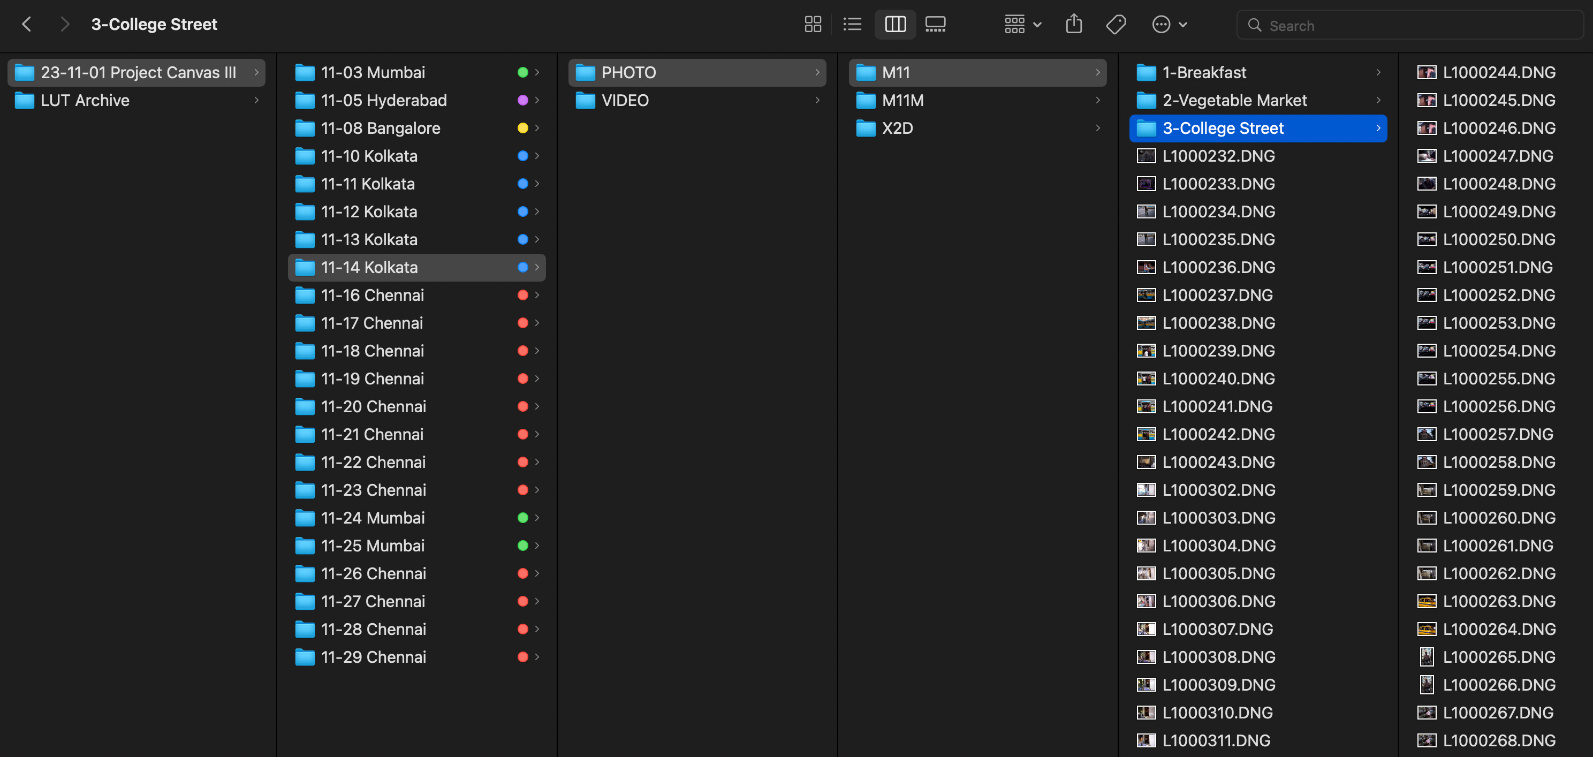Open the 1-Breakfast folder
Viewport: 1593px width, 757px height.
1258,72
